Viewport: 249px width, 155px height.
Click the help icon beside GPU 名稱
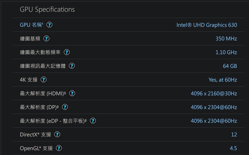tap(49, 25)
